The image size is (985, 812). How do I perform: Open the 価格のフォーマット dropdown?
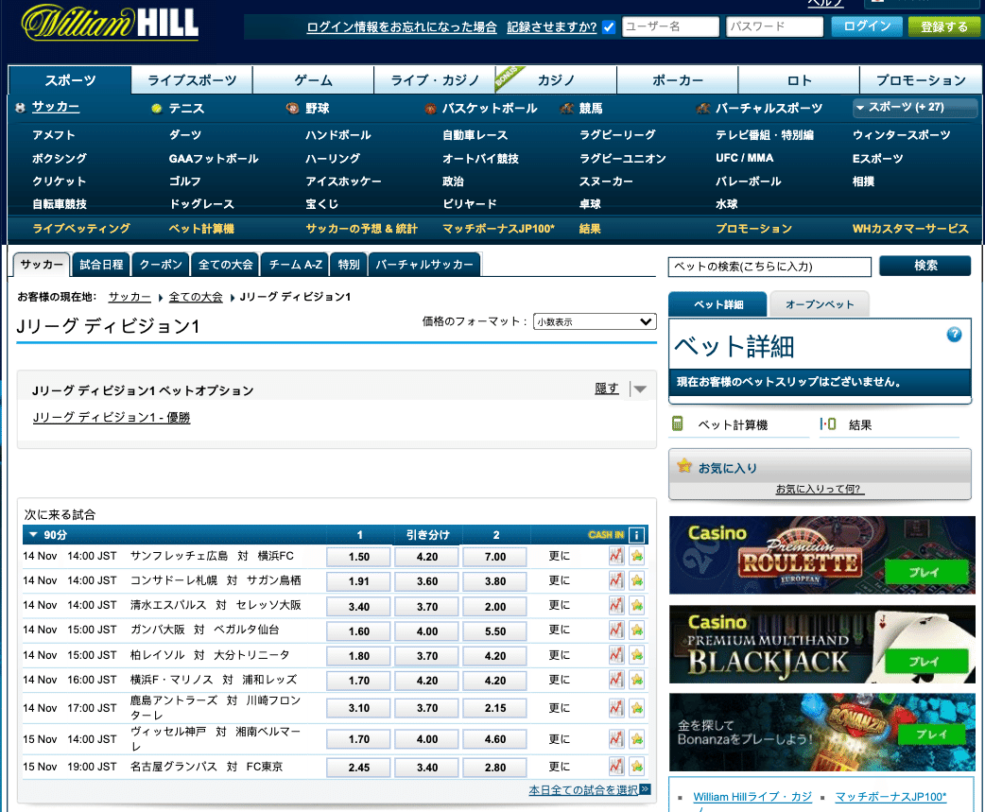point(595,321)
